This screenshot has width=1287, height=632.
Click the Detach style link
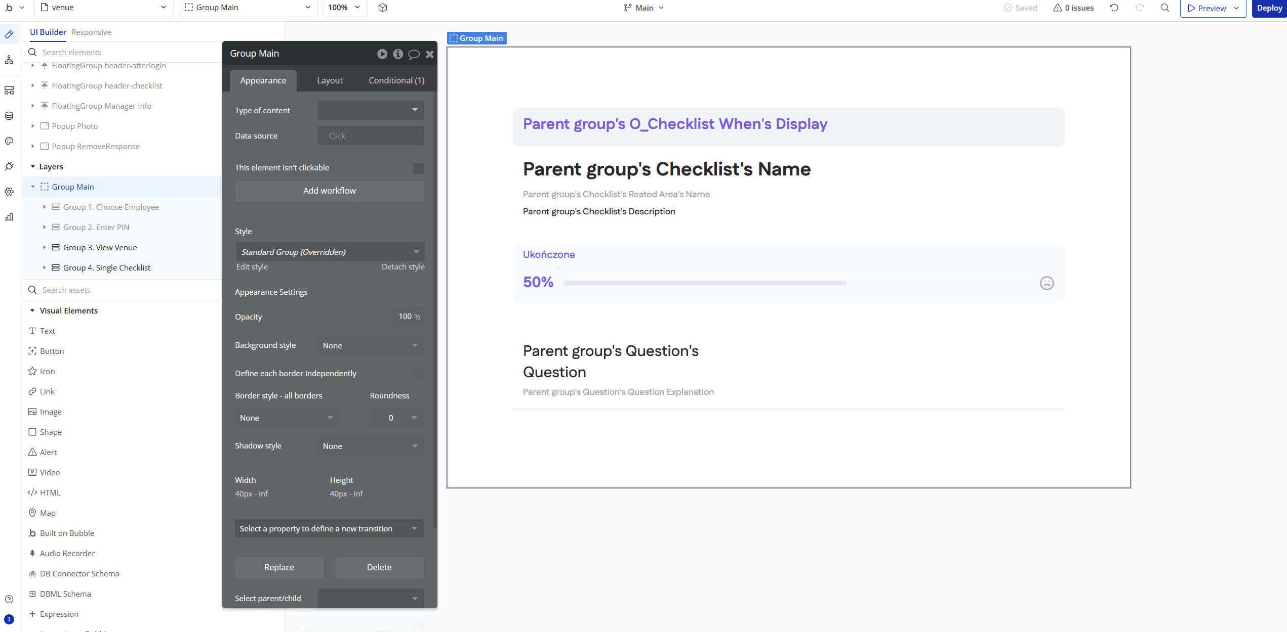click(x=403, y=267)
